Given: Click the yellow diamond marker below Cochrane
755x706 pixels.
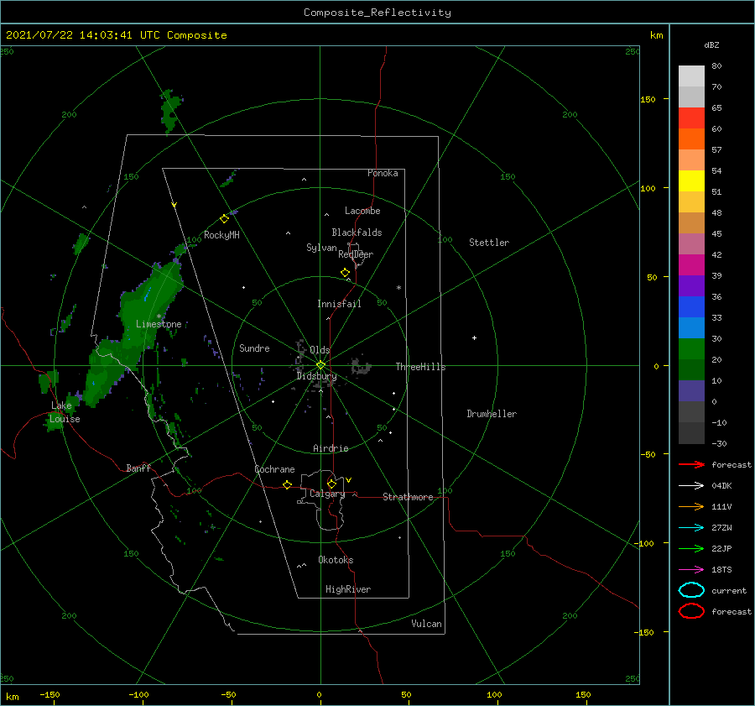Looking at the screenshot, I should coord(288,484).
